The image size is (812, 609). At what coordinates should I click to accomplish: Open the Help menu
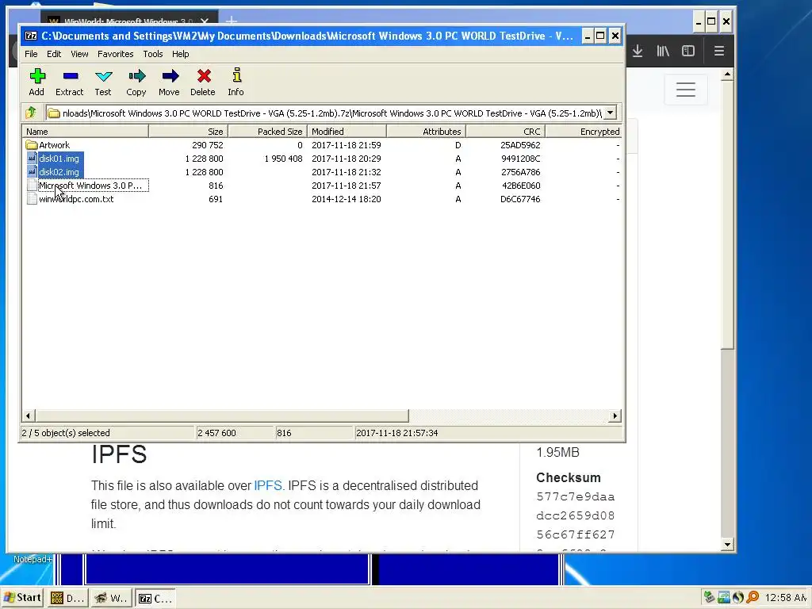(180, 54)
